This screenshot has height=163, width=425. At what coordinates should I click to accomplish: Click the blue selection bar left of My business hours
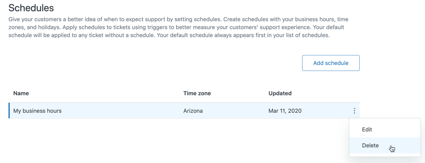point(9,111)
